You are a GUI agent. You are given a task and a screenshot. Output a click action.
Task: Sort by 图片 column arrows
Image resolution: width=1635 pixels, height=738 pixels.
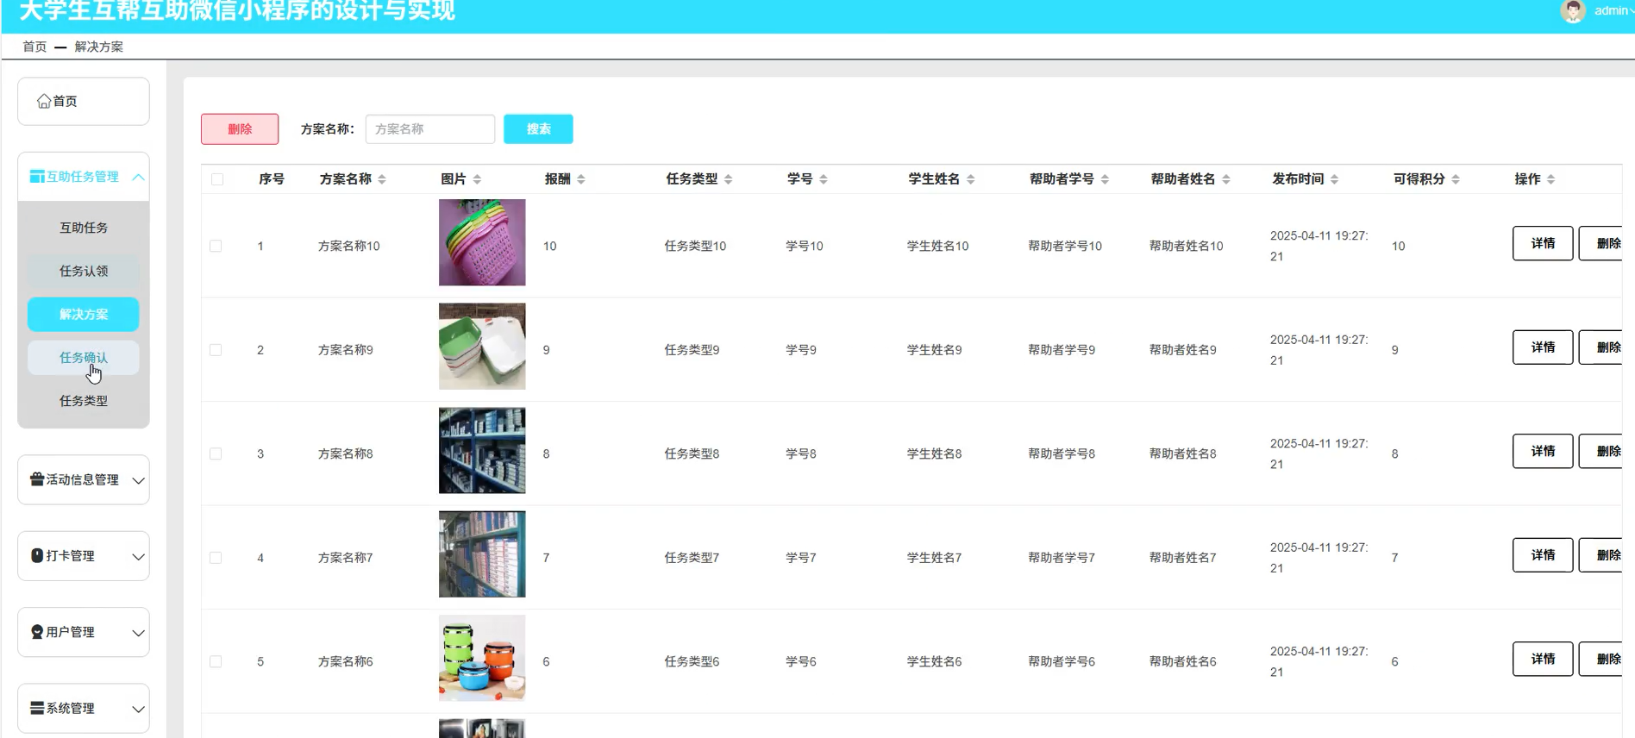[477, 179]
